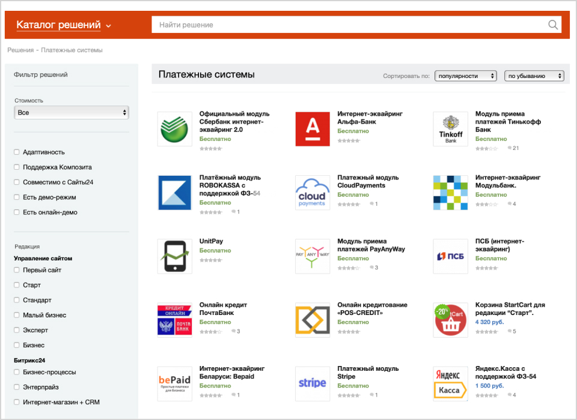Click the star rating under ПСБ
Screen dimensions: 577x420
(x=486, y=268)
